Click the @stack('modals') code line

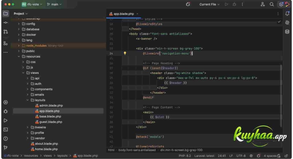click(x=150, y=137)
